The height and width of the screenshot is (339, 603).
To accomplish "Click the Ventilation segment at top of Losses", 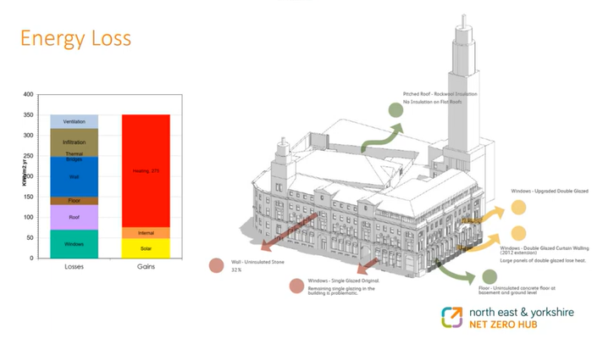I will tap(75, 122).
